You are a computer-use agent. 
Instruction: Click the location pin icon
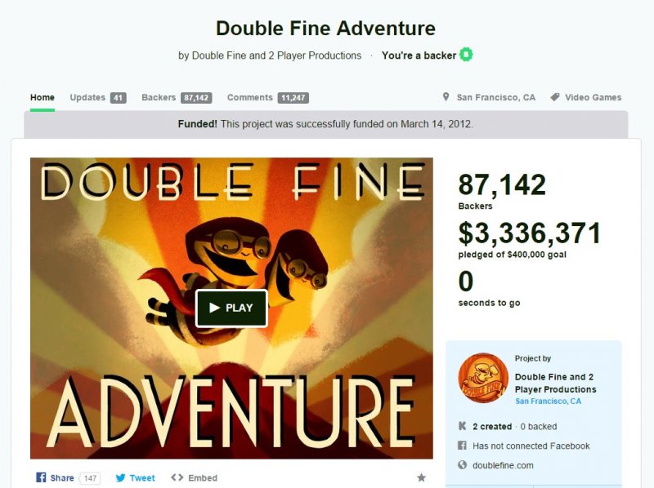(x=446, y=97)
